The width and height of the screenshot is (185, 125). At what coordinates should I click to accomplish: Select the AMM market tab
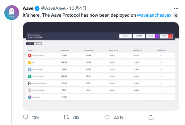[139, 36]
